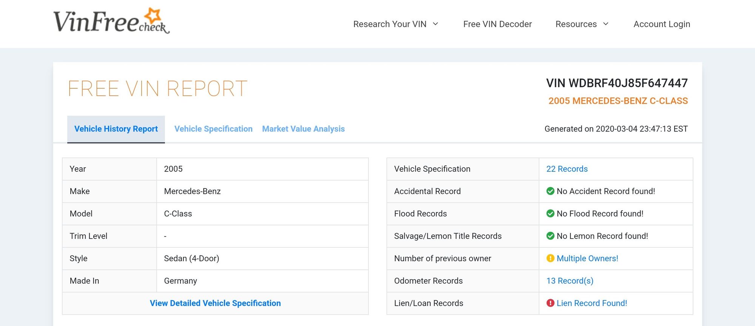Click the Generated on 2020-03-04 timestamp
The width and height of the screenshot is (755, 326).
point(616,129)
